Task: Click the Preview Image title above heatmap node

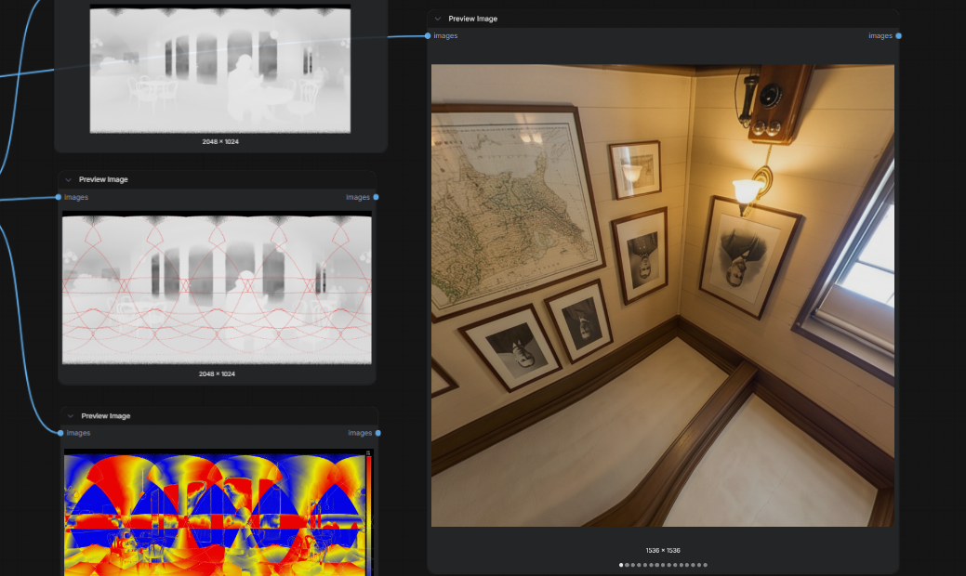Action: tap(105, 416)
